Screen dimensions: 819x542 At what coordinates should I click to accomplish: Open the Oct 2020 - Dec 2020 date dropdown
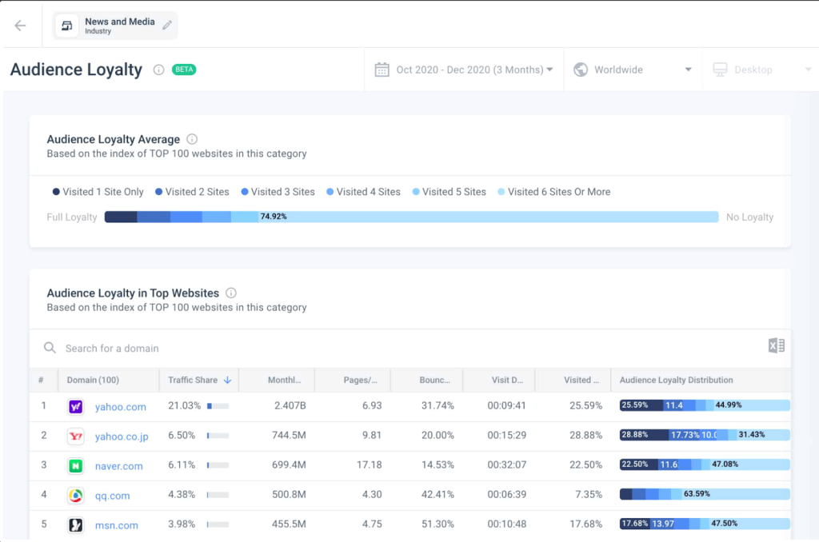(x=465, y=70)
